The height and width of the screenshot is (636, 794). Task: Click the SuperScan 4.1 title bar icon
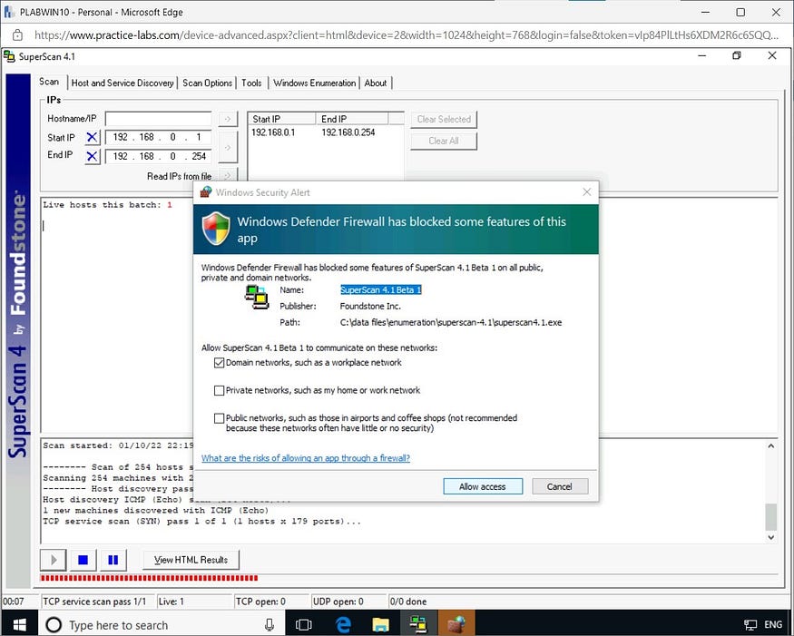click(x=9, y=56)
